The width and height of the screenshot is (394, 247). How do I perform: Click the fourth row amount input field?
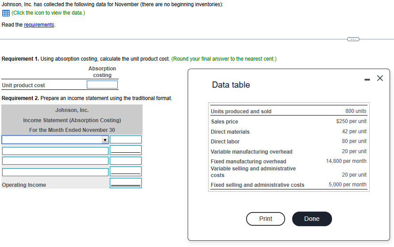coord(126,171)
